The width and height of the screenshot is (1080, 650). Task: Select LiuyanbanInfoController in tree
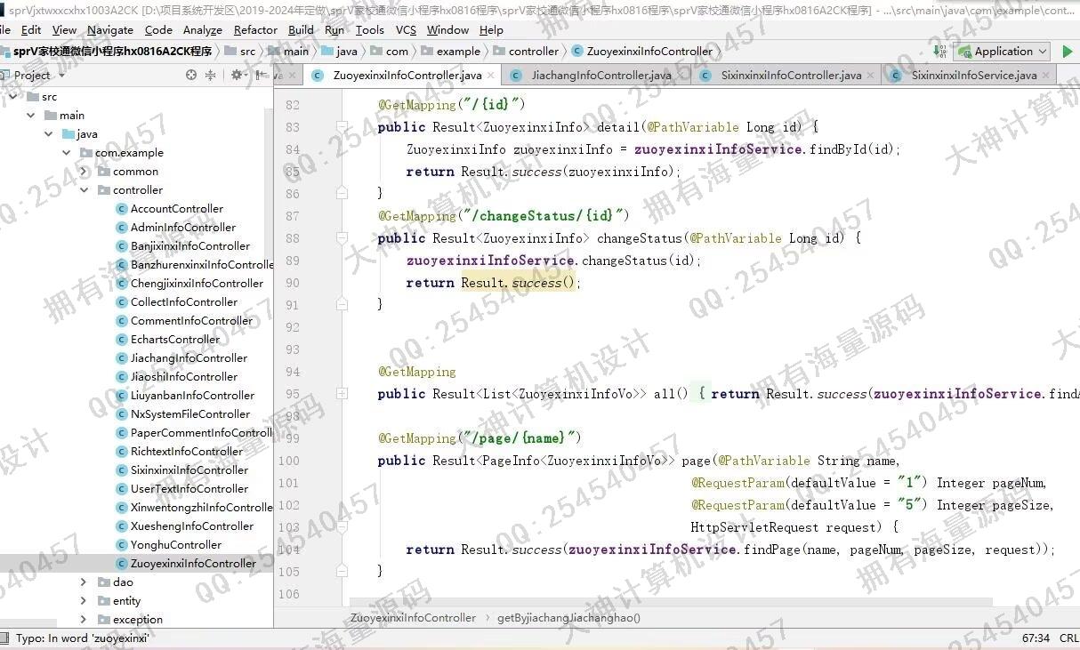click(192, 396)
